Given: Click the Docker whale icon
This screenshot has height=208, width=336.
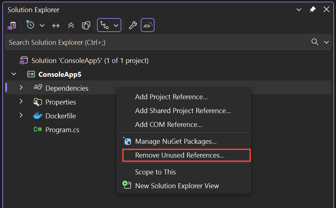Looking at the screenshot, I should point(38,116).
